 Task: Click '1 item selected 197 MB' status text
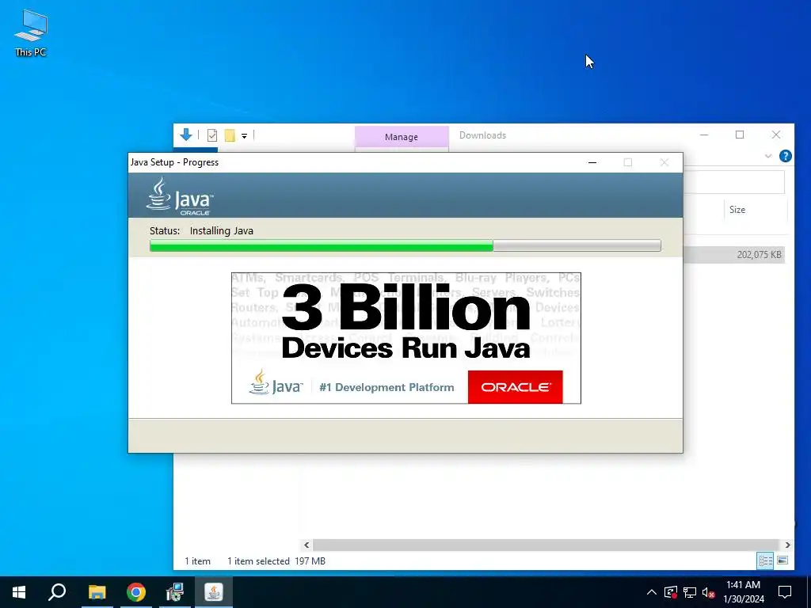276,561
